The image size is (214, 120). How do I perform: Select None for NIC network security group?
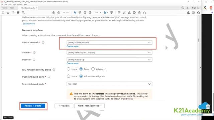click(x=69, y=69)
